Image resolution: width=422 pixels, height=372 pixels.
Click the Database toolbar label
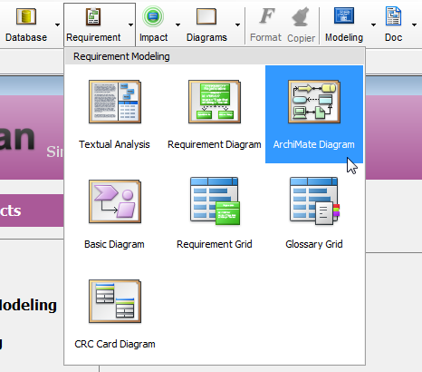pyautogui.click(x=26, y=37)
